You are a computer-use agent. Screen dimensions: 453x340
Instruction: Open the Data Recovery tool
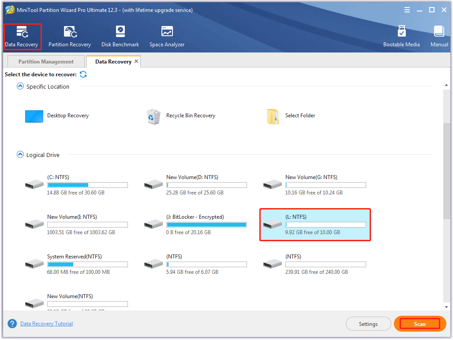tap(22, 36)
